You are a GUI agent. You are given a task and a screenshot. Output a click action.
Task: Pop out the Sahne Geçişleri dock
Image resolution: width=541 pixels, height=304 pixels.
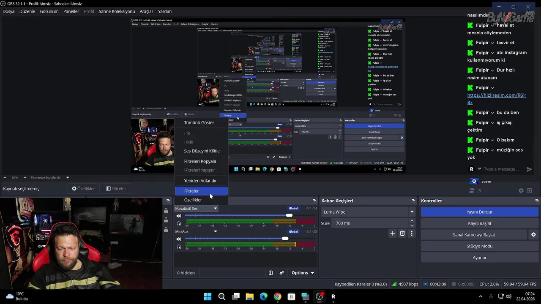413,201
